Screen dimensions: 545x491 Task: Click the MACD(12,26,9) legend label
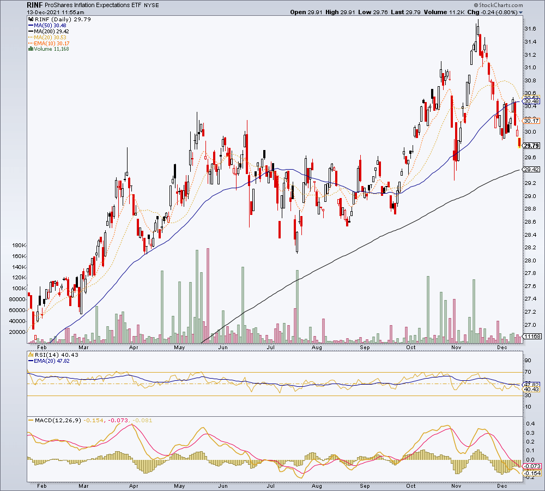click(x=58, y=421)
